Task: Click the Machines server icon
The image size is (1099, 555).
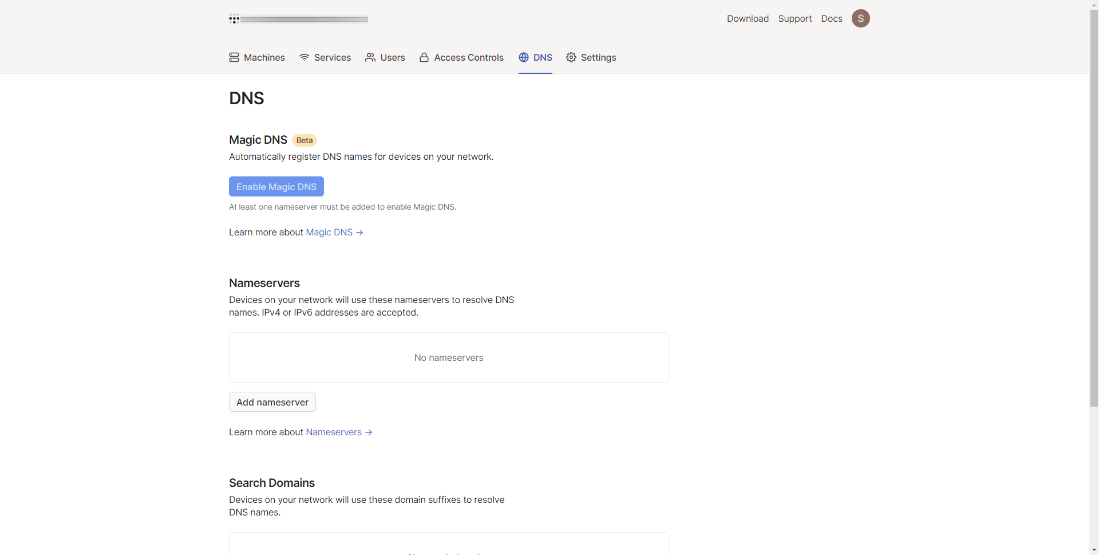Action: tap(234, 57)
